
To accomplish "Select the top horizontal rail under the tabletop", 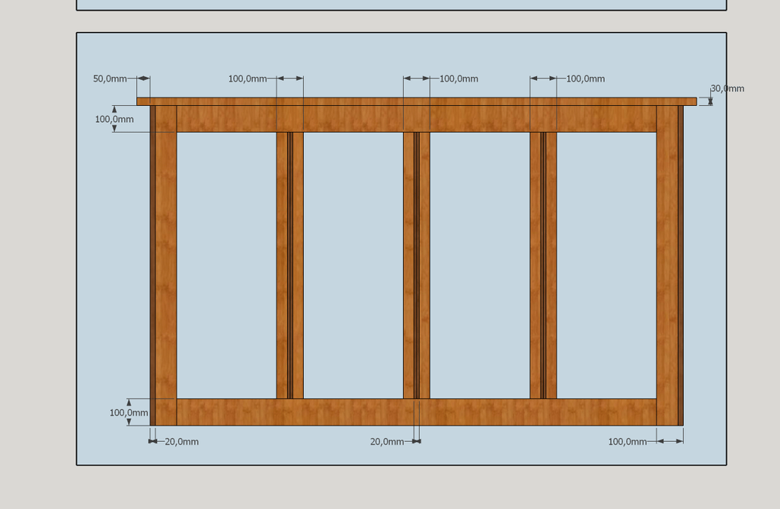I will 417,119.
